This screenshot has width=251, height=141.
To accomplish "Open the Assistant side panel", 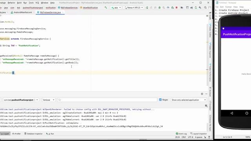I will 210,92.
